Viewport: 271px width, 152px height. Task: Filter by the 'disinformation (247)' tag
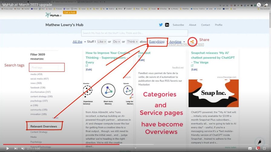(x=41, y=92)
